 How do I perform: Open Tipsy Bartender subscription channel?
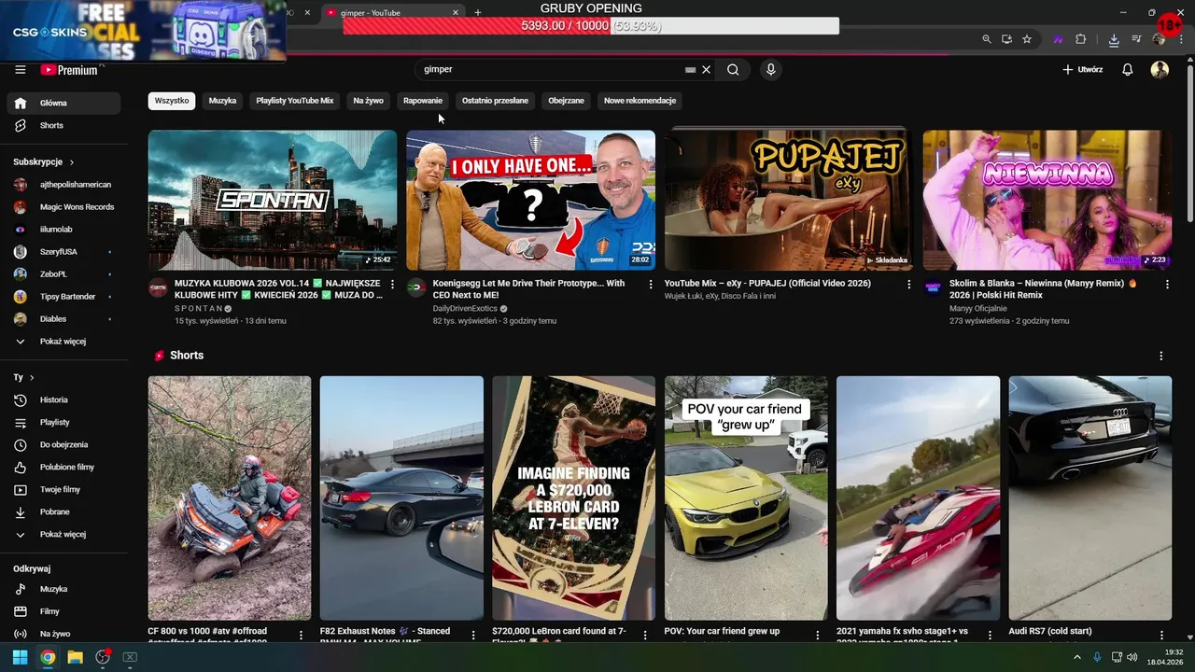[x=63, y=297]
